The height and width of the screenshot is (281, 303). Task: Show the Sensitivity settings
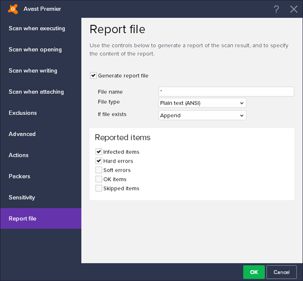click(x=22, y=197)
